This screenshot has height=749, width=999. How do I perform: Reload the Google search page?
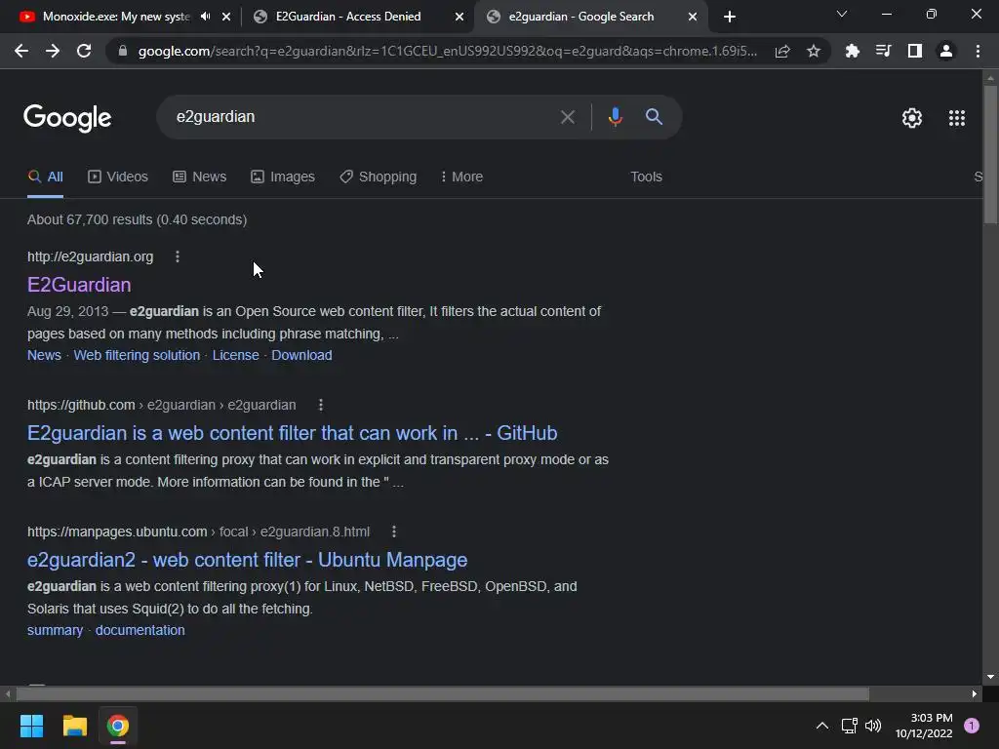[84, 51]
